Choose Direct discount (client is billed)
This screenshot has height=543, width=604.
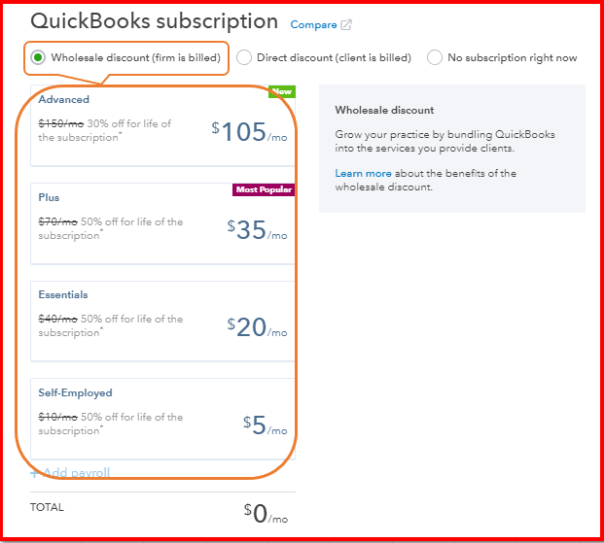pyautogui.click(x=244, y=57)
